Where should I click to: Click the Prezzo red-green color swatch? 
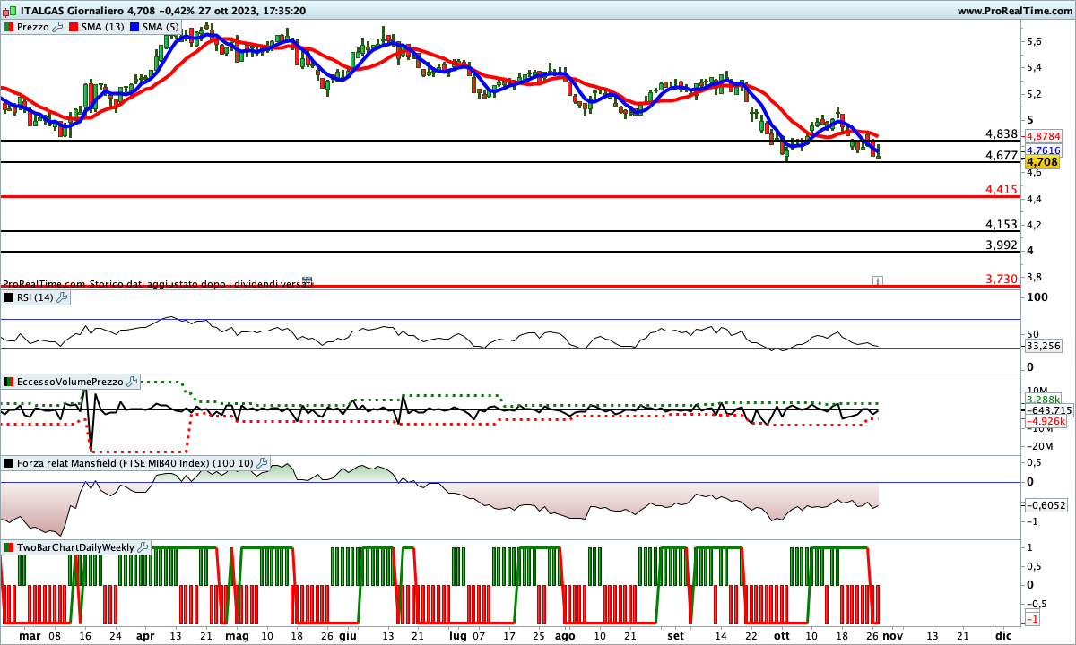tap(9, 27)
